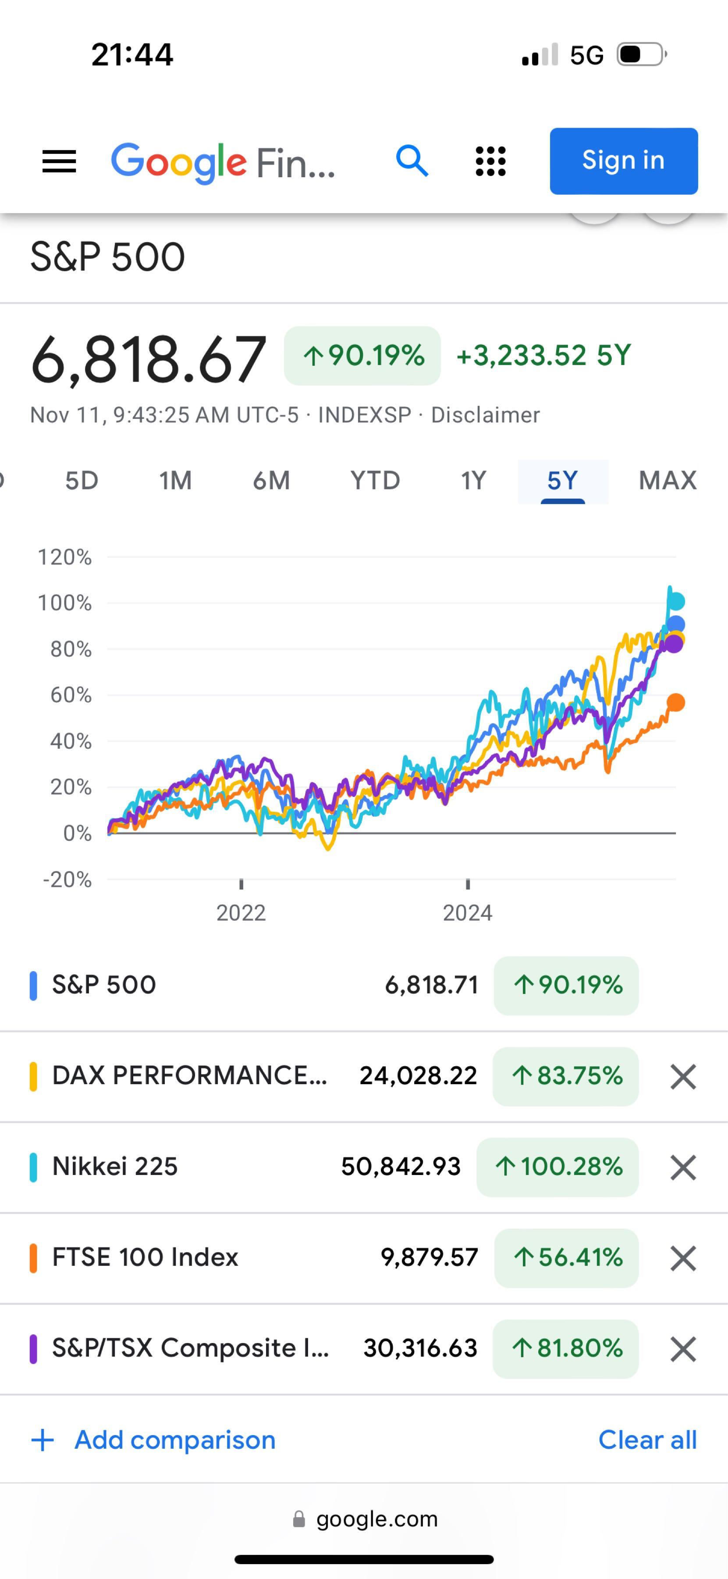Show year-to-date YTD performance
This screenshot has width=728, height=1579.
pos(375,481)
